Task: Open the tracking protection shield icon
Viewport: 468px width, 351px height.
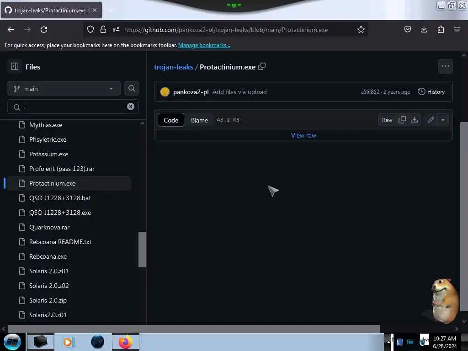Action: tap(90, 29)
